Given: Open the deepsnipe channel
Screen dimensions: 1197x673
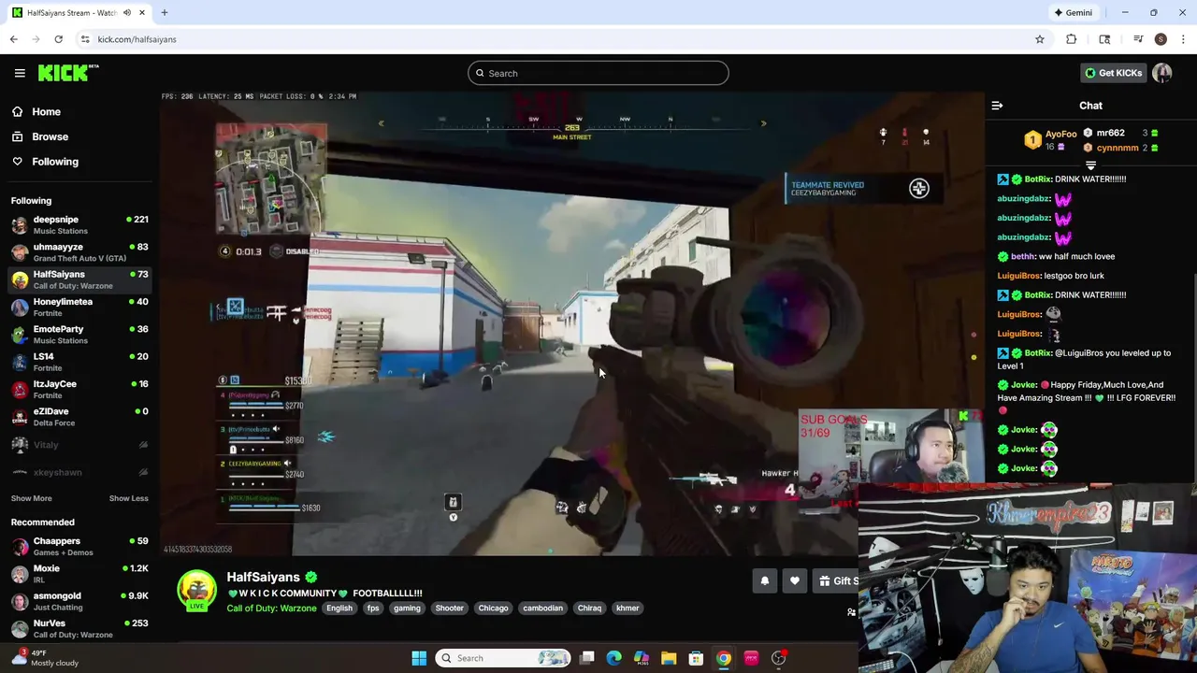Looking at the screenshot, I should click(79, 224).
